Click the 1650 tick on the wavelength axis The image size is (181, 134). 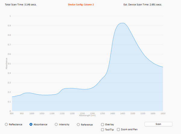163,114
